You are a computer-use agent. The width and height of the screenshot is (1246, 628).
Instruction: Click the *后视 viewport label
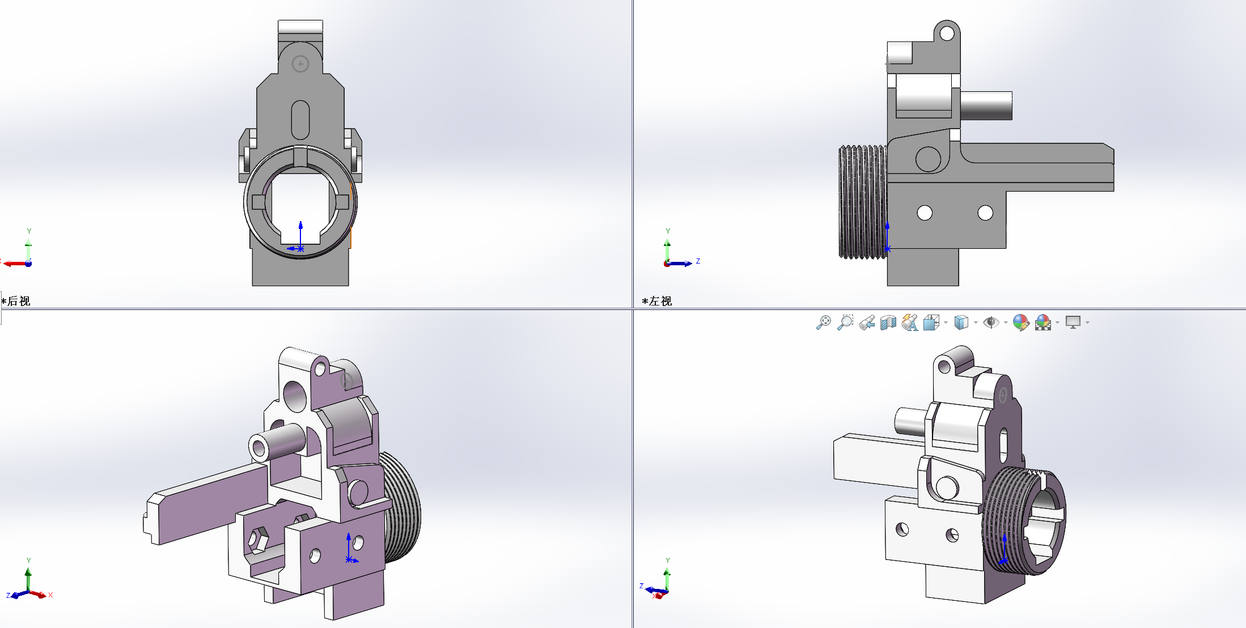click(x=16, y=301)
